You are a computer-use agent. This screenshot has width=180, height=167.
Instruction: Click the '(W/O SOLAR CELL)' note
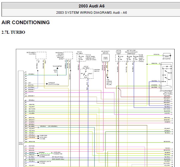click(58, 159)
